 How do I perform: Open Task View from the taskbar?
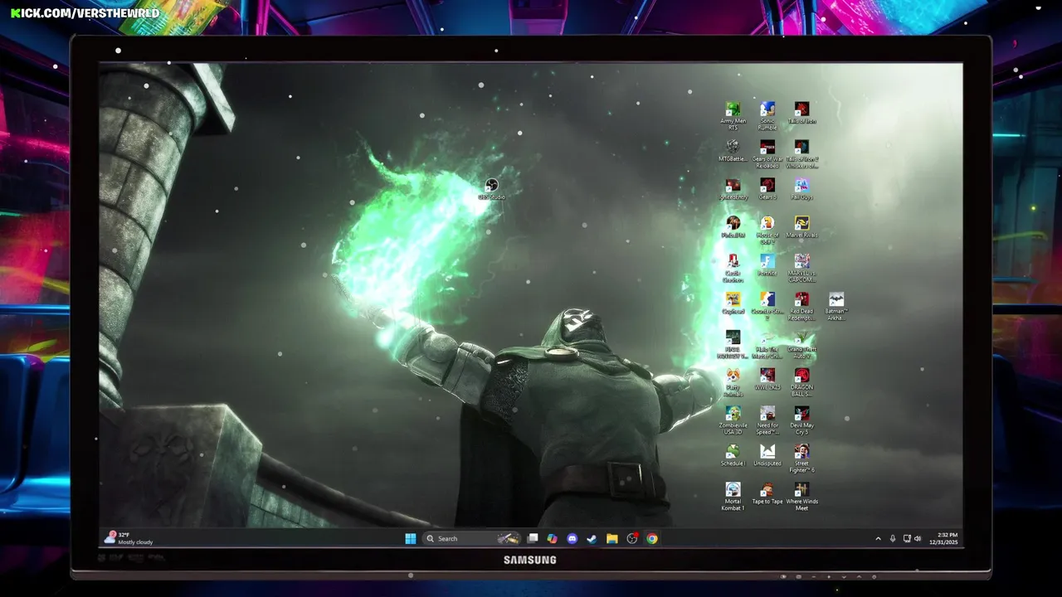coord(533,539)
